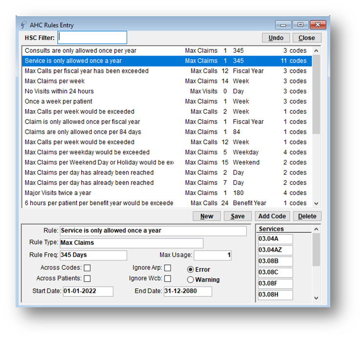Click the Add Code button
This screenshot has height=339, width=362.
(x=272, y=216)
